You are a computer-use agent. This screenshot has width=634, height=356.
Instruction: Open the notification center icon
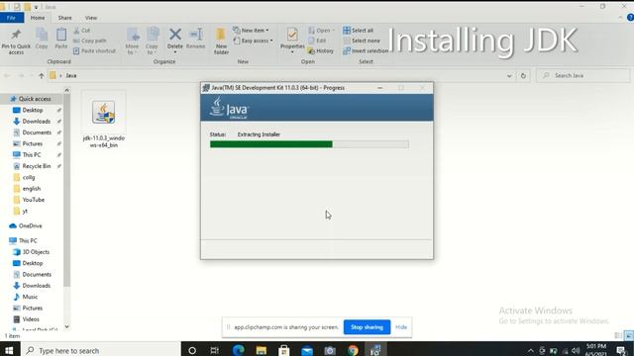[621, 350]
